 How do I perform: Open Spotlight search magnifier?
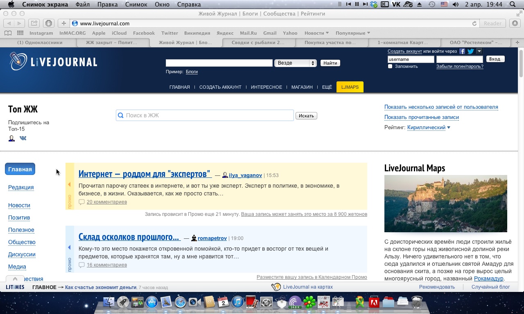tap(513, 4)
